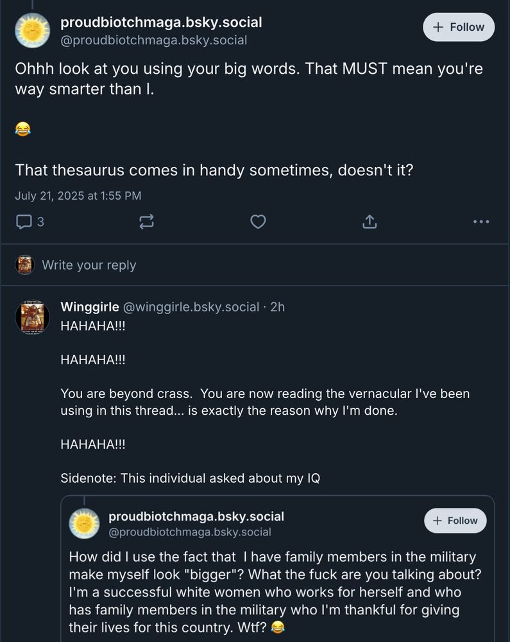Viewport: 510px width, 642px height.
Task: Click the @winggirle.bsky.social handle
Action: (191, 308)
